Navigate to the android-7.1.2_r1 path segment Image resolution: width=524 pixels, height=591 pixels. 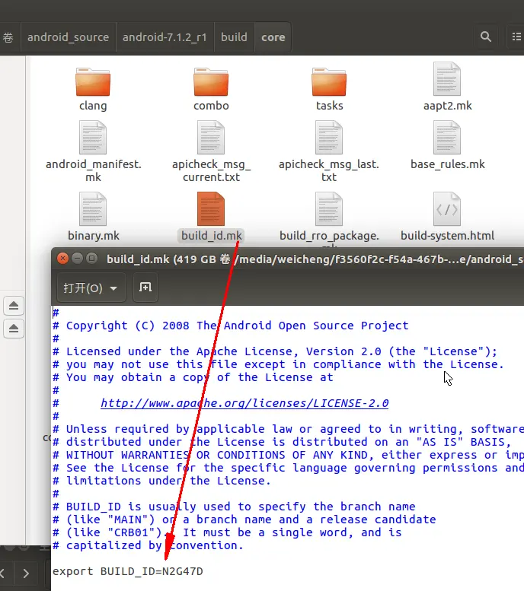[165, 37]
